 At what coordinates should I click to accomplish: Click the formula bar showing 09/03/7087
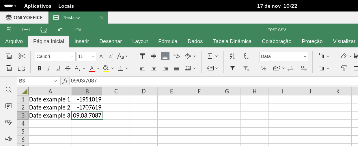(214, 81)
